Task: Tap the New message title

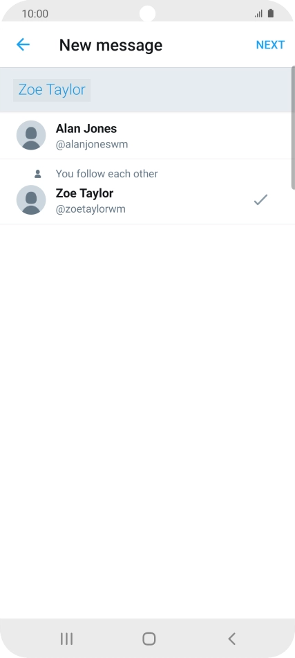Action: [111, 45]
